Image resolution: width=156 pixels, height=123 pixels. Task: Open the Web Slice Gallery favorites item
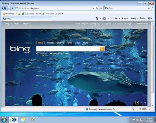[52, 14]
